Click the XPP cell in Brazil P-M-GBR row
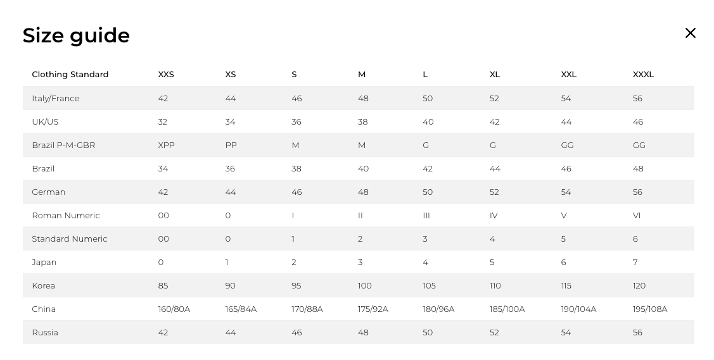714x360 pixels. [x=167, y=146]
